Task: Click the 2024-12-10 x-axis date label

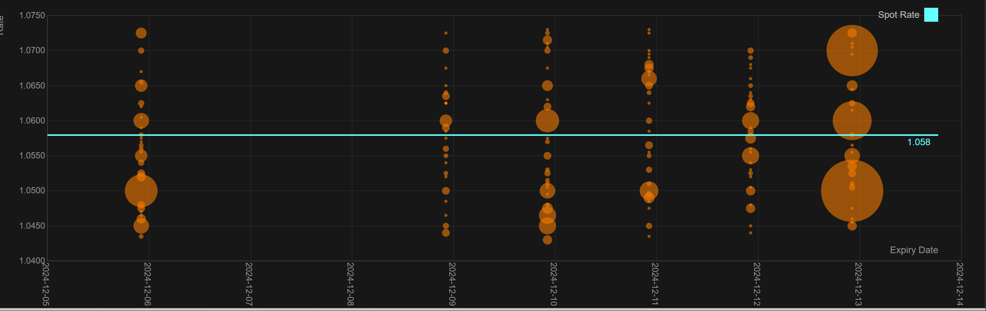Action: tap(554, 284)
